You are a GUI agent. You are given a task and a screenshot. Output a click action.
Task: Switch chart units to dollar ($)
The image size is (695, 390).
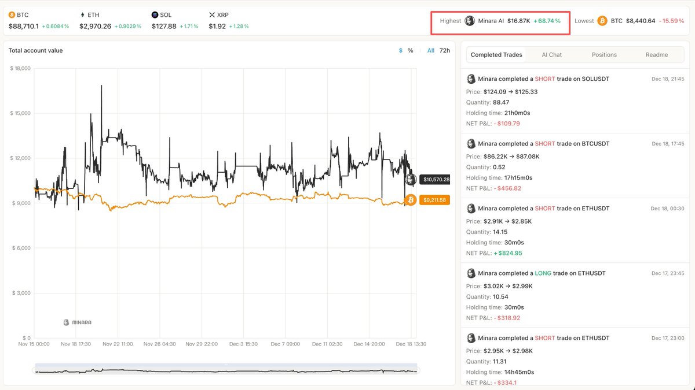coord(400,50)
